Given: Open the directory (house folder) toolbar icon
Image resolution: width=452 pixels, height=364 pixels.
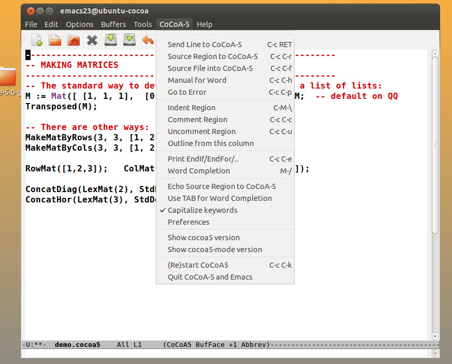Looking at the screenshot, I should pos(74,40).
